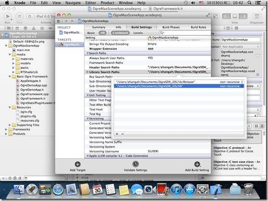Toggle debug area view button in toolbar

coord(235,16)
